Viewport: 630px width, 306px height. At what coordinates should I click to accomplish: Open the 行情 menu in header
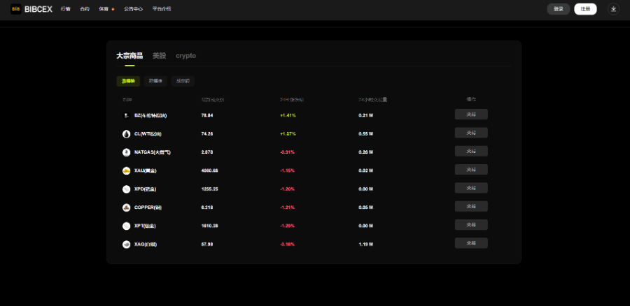66,9
